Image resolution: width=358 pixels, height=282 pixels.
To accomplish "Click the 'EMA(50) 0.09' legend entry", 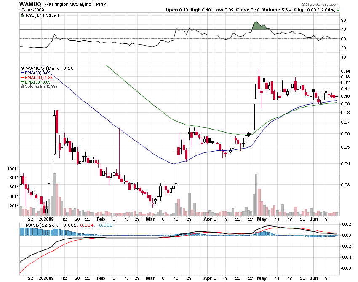I will coord(37,82).
